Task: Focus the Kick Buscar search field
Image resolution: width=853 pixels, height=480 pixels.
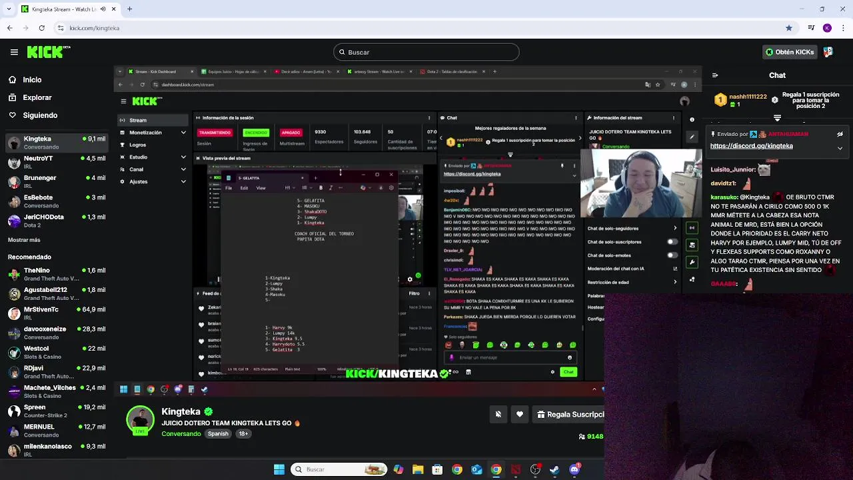Action: pos(426,52)
